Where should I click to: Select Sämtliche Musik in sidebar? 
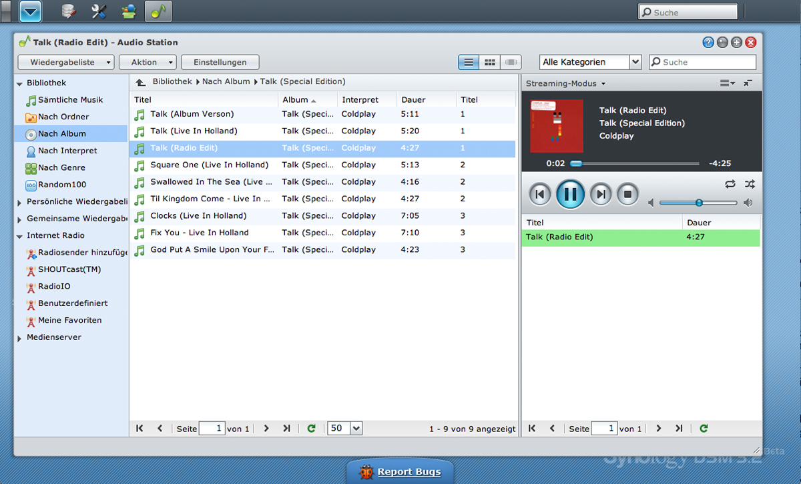(71, 100)
